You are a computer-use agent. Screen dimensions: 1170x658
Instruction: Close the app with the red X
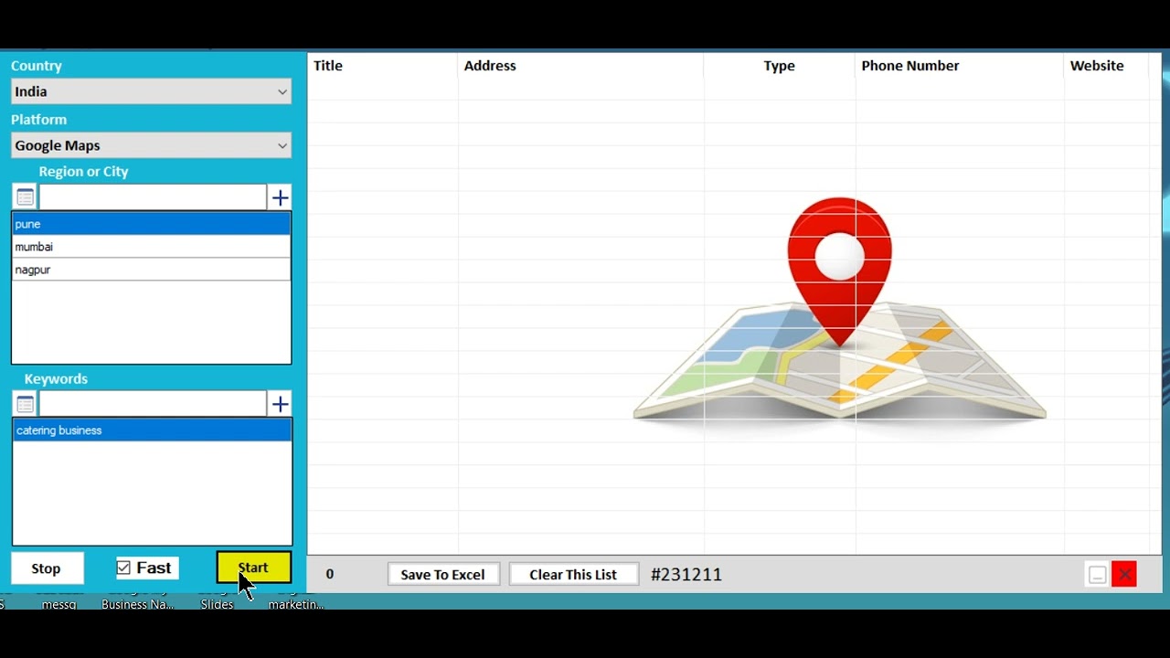1124,575
